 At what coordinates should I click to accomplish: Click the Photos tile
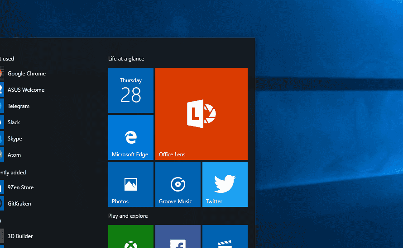pos(130,184)
